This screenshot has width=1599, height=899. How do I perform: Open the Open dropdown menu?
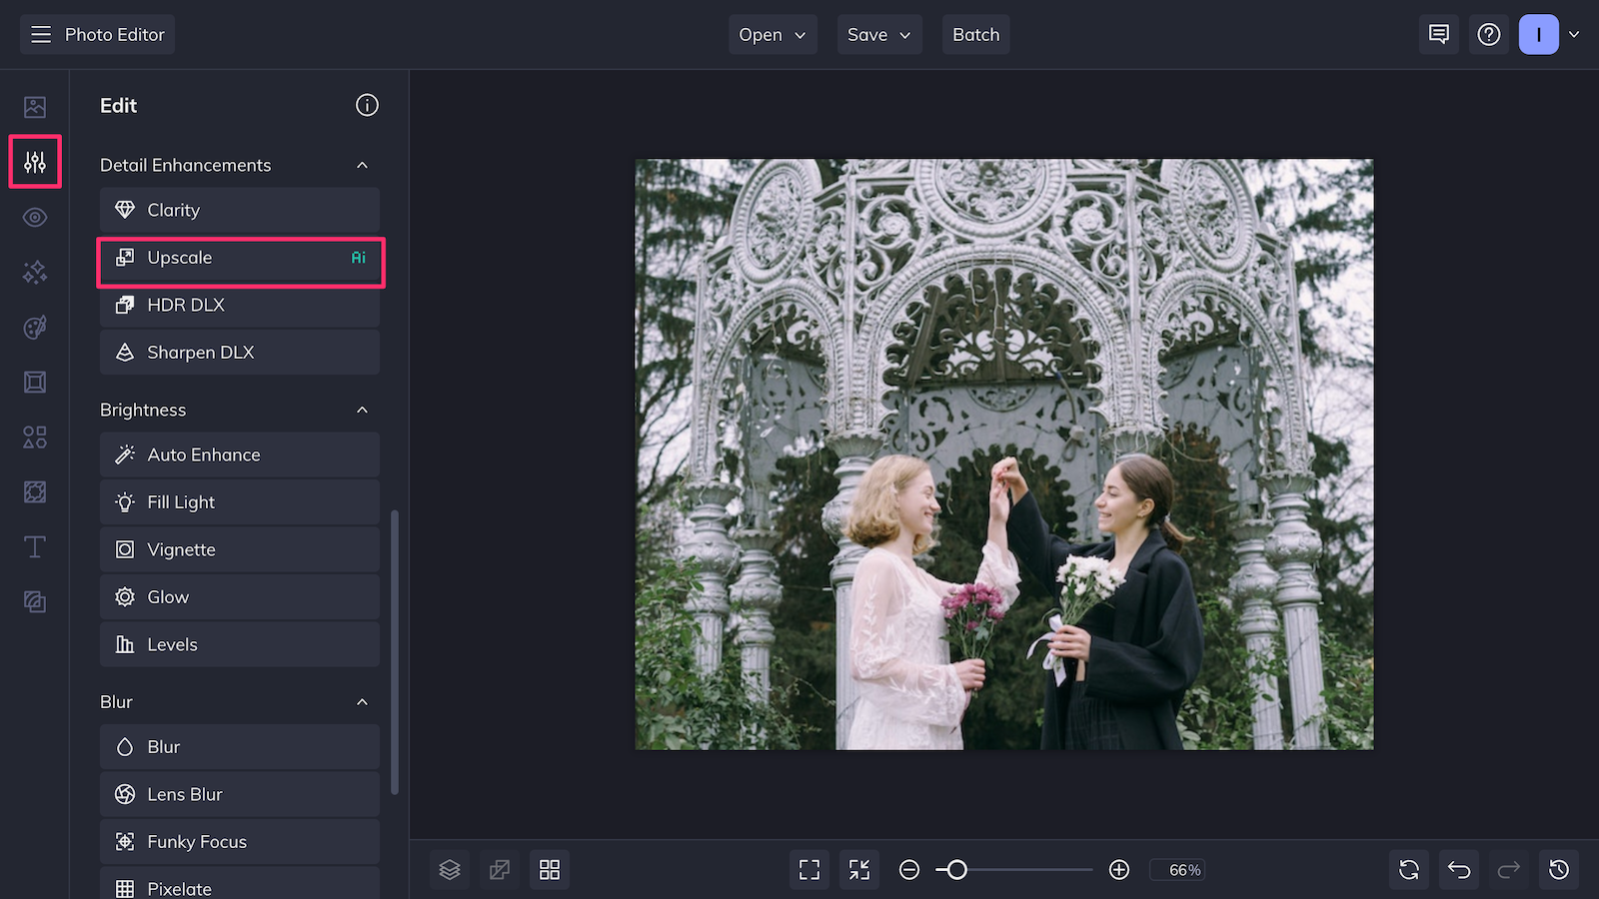(772, 34)
